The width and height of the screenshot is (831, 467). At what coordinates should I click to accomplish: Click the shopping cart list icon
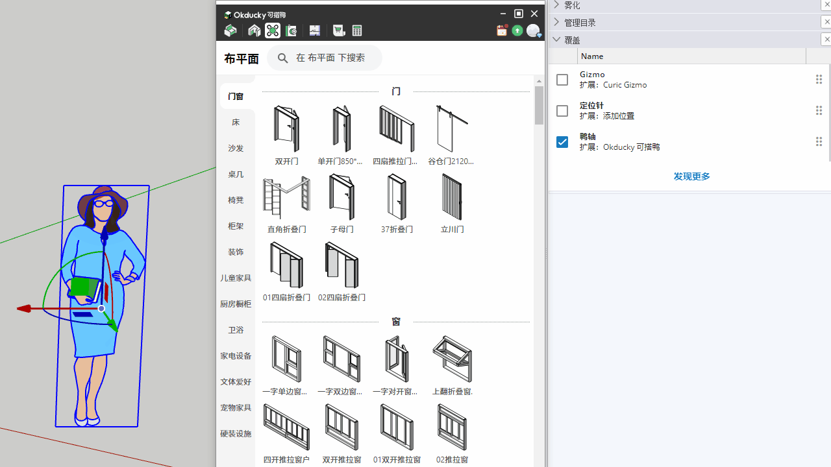point(338,30)
